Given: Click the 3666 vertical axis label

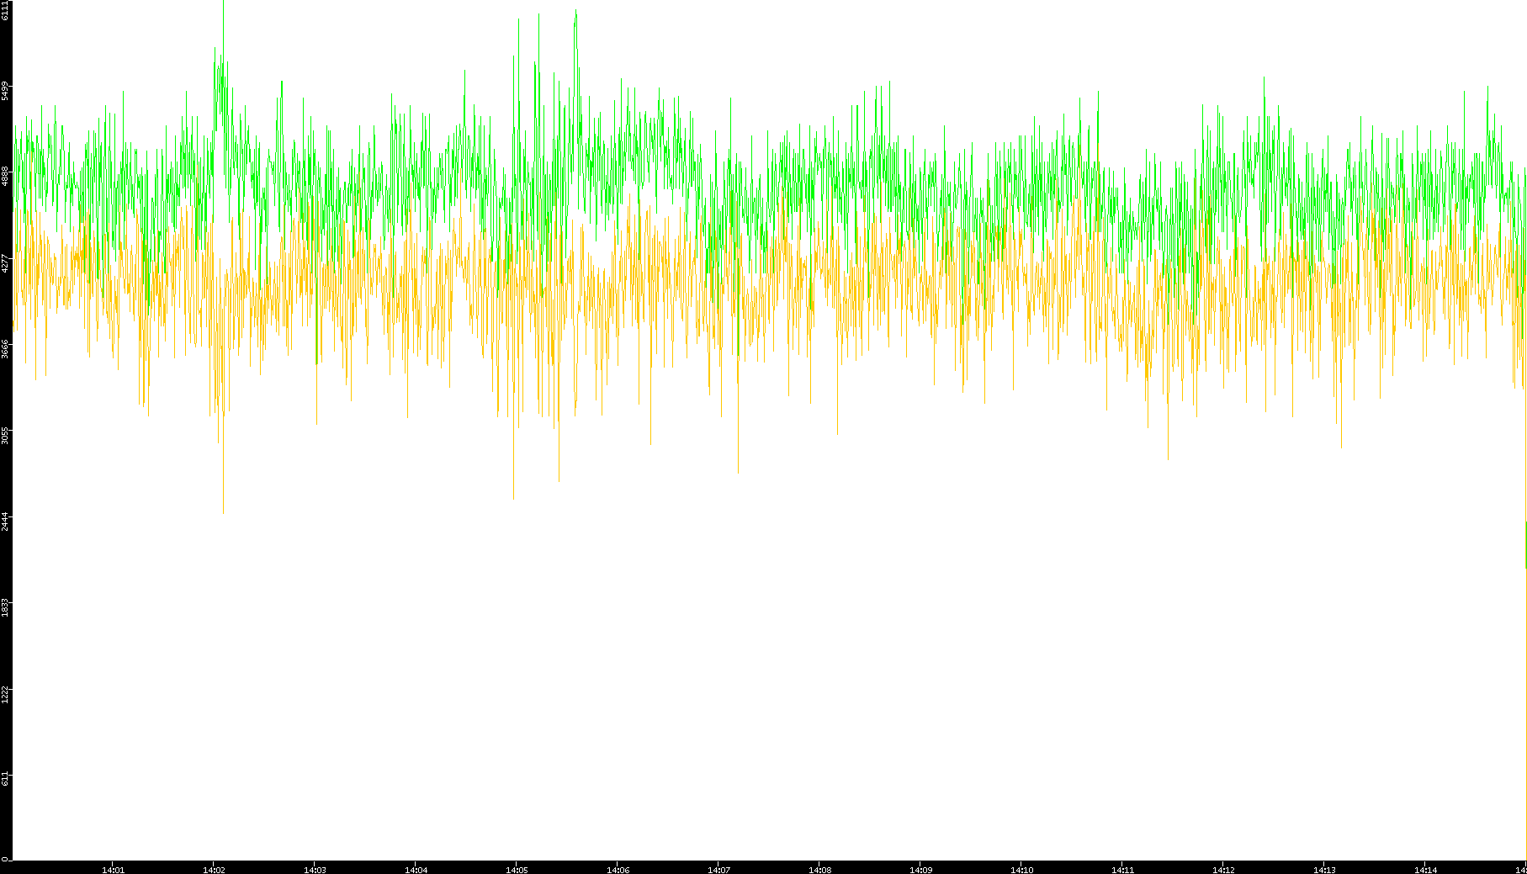Looking at the screenshot, I should pyautogui.click(x=6, y=349).
